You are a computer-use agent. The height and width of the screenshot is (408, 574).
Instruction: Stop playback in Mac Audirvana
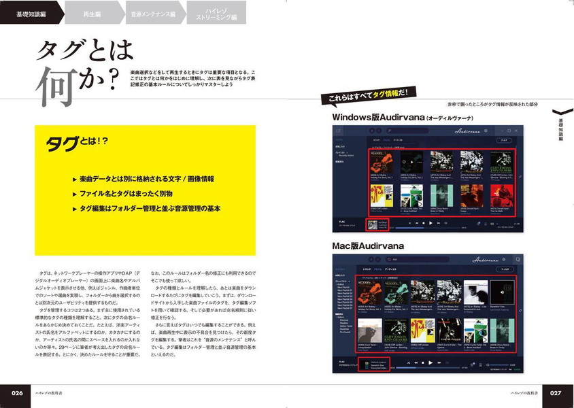coord(423,362)
